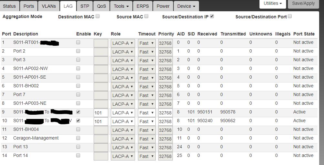Expand the Device menu tab
Viewport: 324px width, 165px height.
point(186,6)
